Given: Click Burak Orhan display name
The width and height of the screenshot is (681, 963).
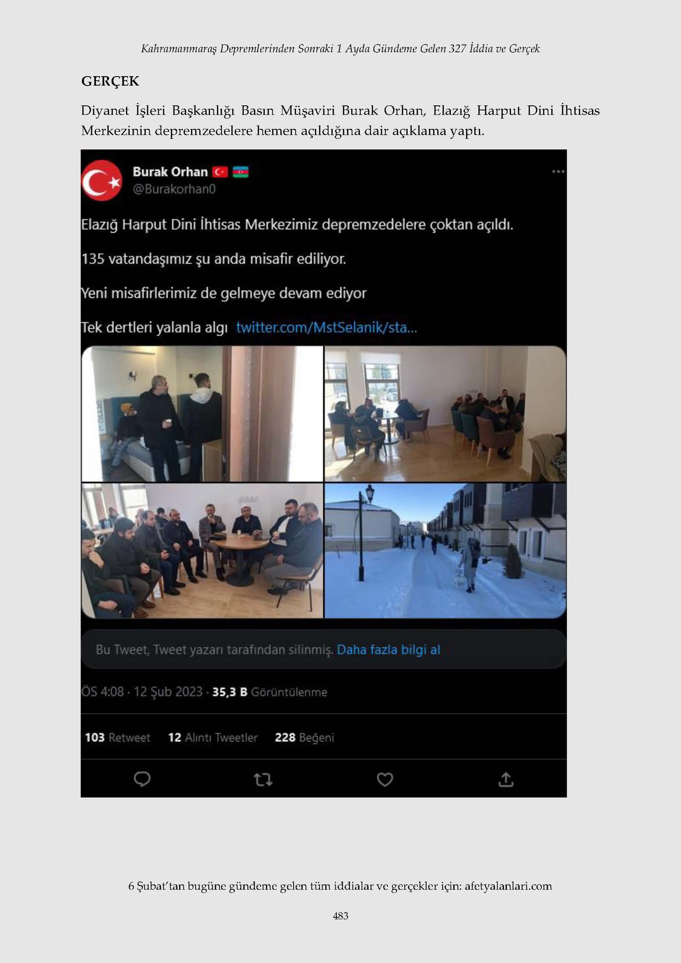Looking at the screenshot, I should [x=170, y=172].
